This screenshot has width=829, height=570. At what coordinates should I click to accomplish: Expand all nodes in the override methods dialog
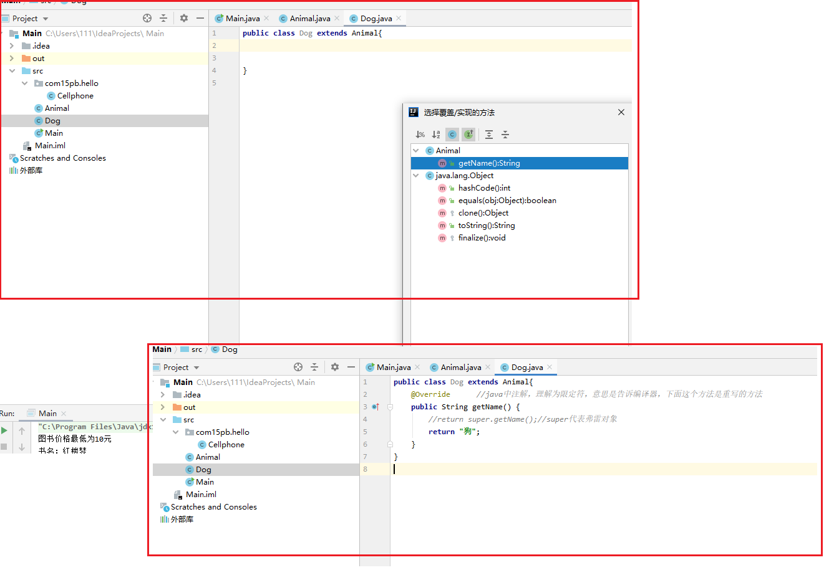pyautogui.click(x=489, y=135)
